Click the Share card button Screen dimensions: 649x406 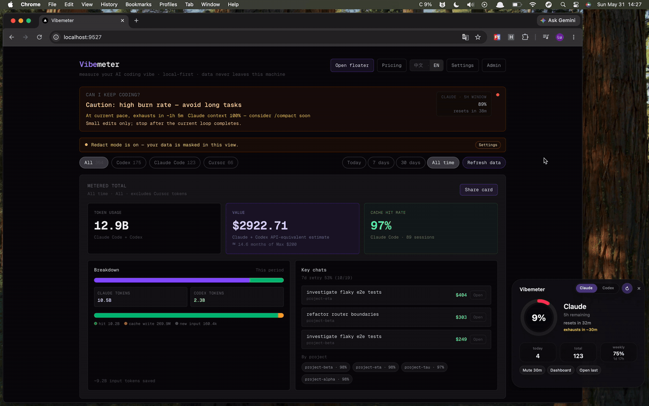479,190
